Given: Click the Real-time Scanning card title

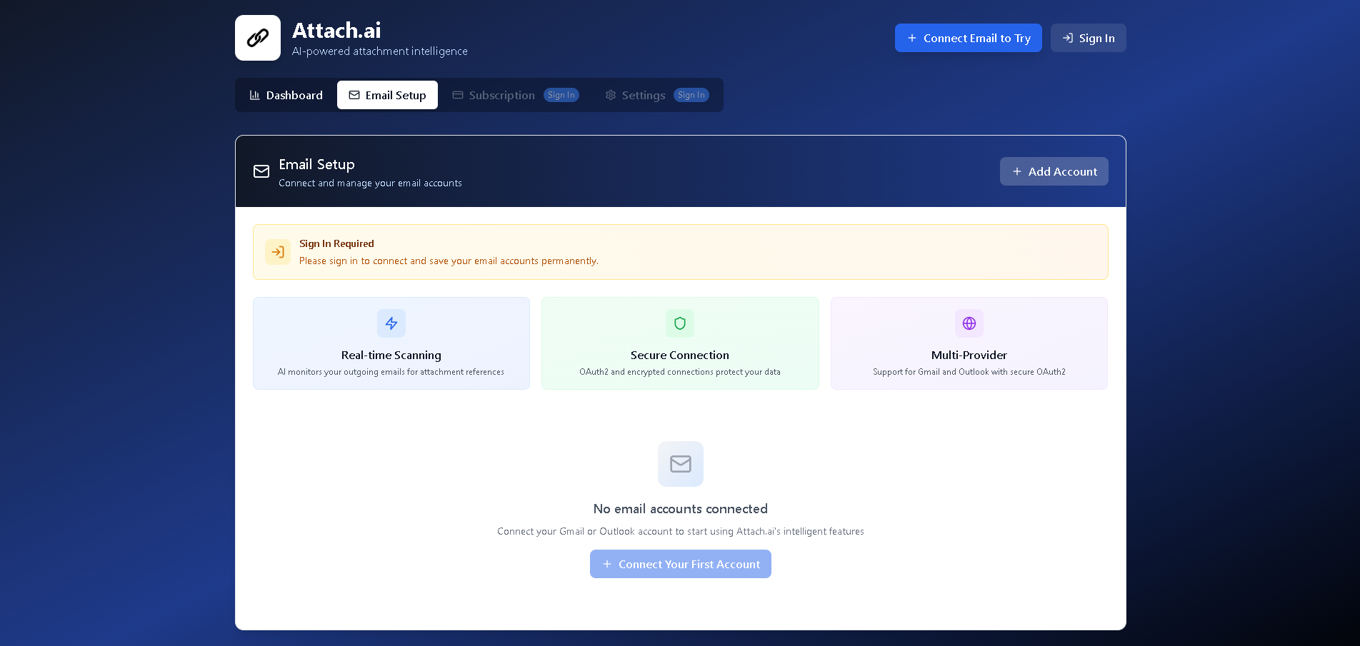Looking at the screenshot, I should [x=391, y=355].
